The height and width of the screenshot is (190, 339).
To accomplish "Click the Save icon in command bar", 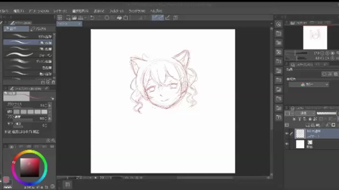I will [x=81, y=17].
